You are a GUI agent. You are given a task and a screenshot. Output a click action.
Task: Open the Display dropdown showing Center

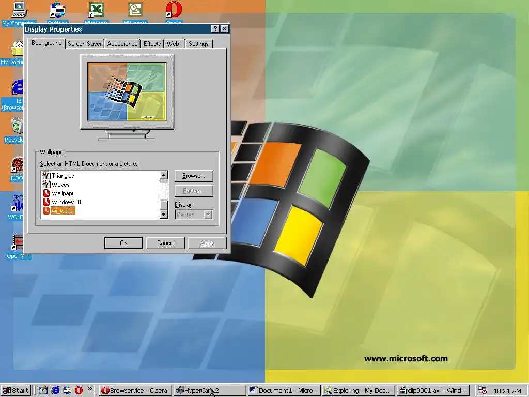194,215
